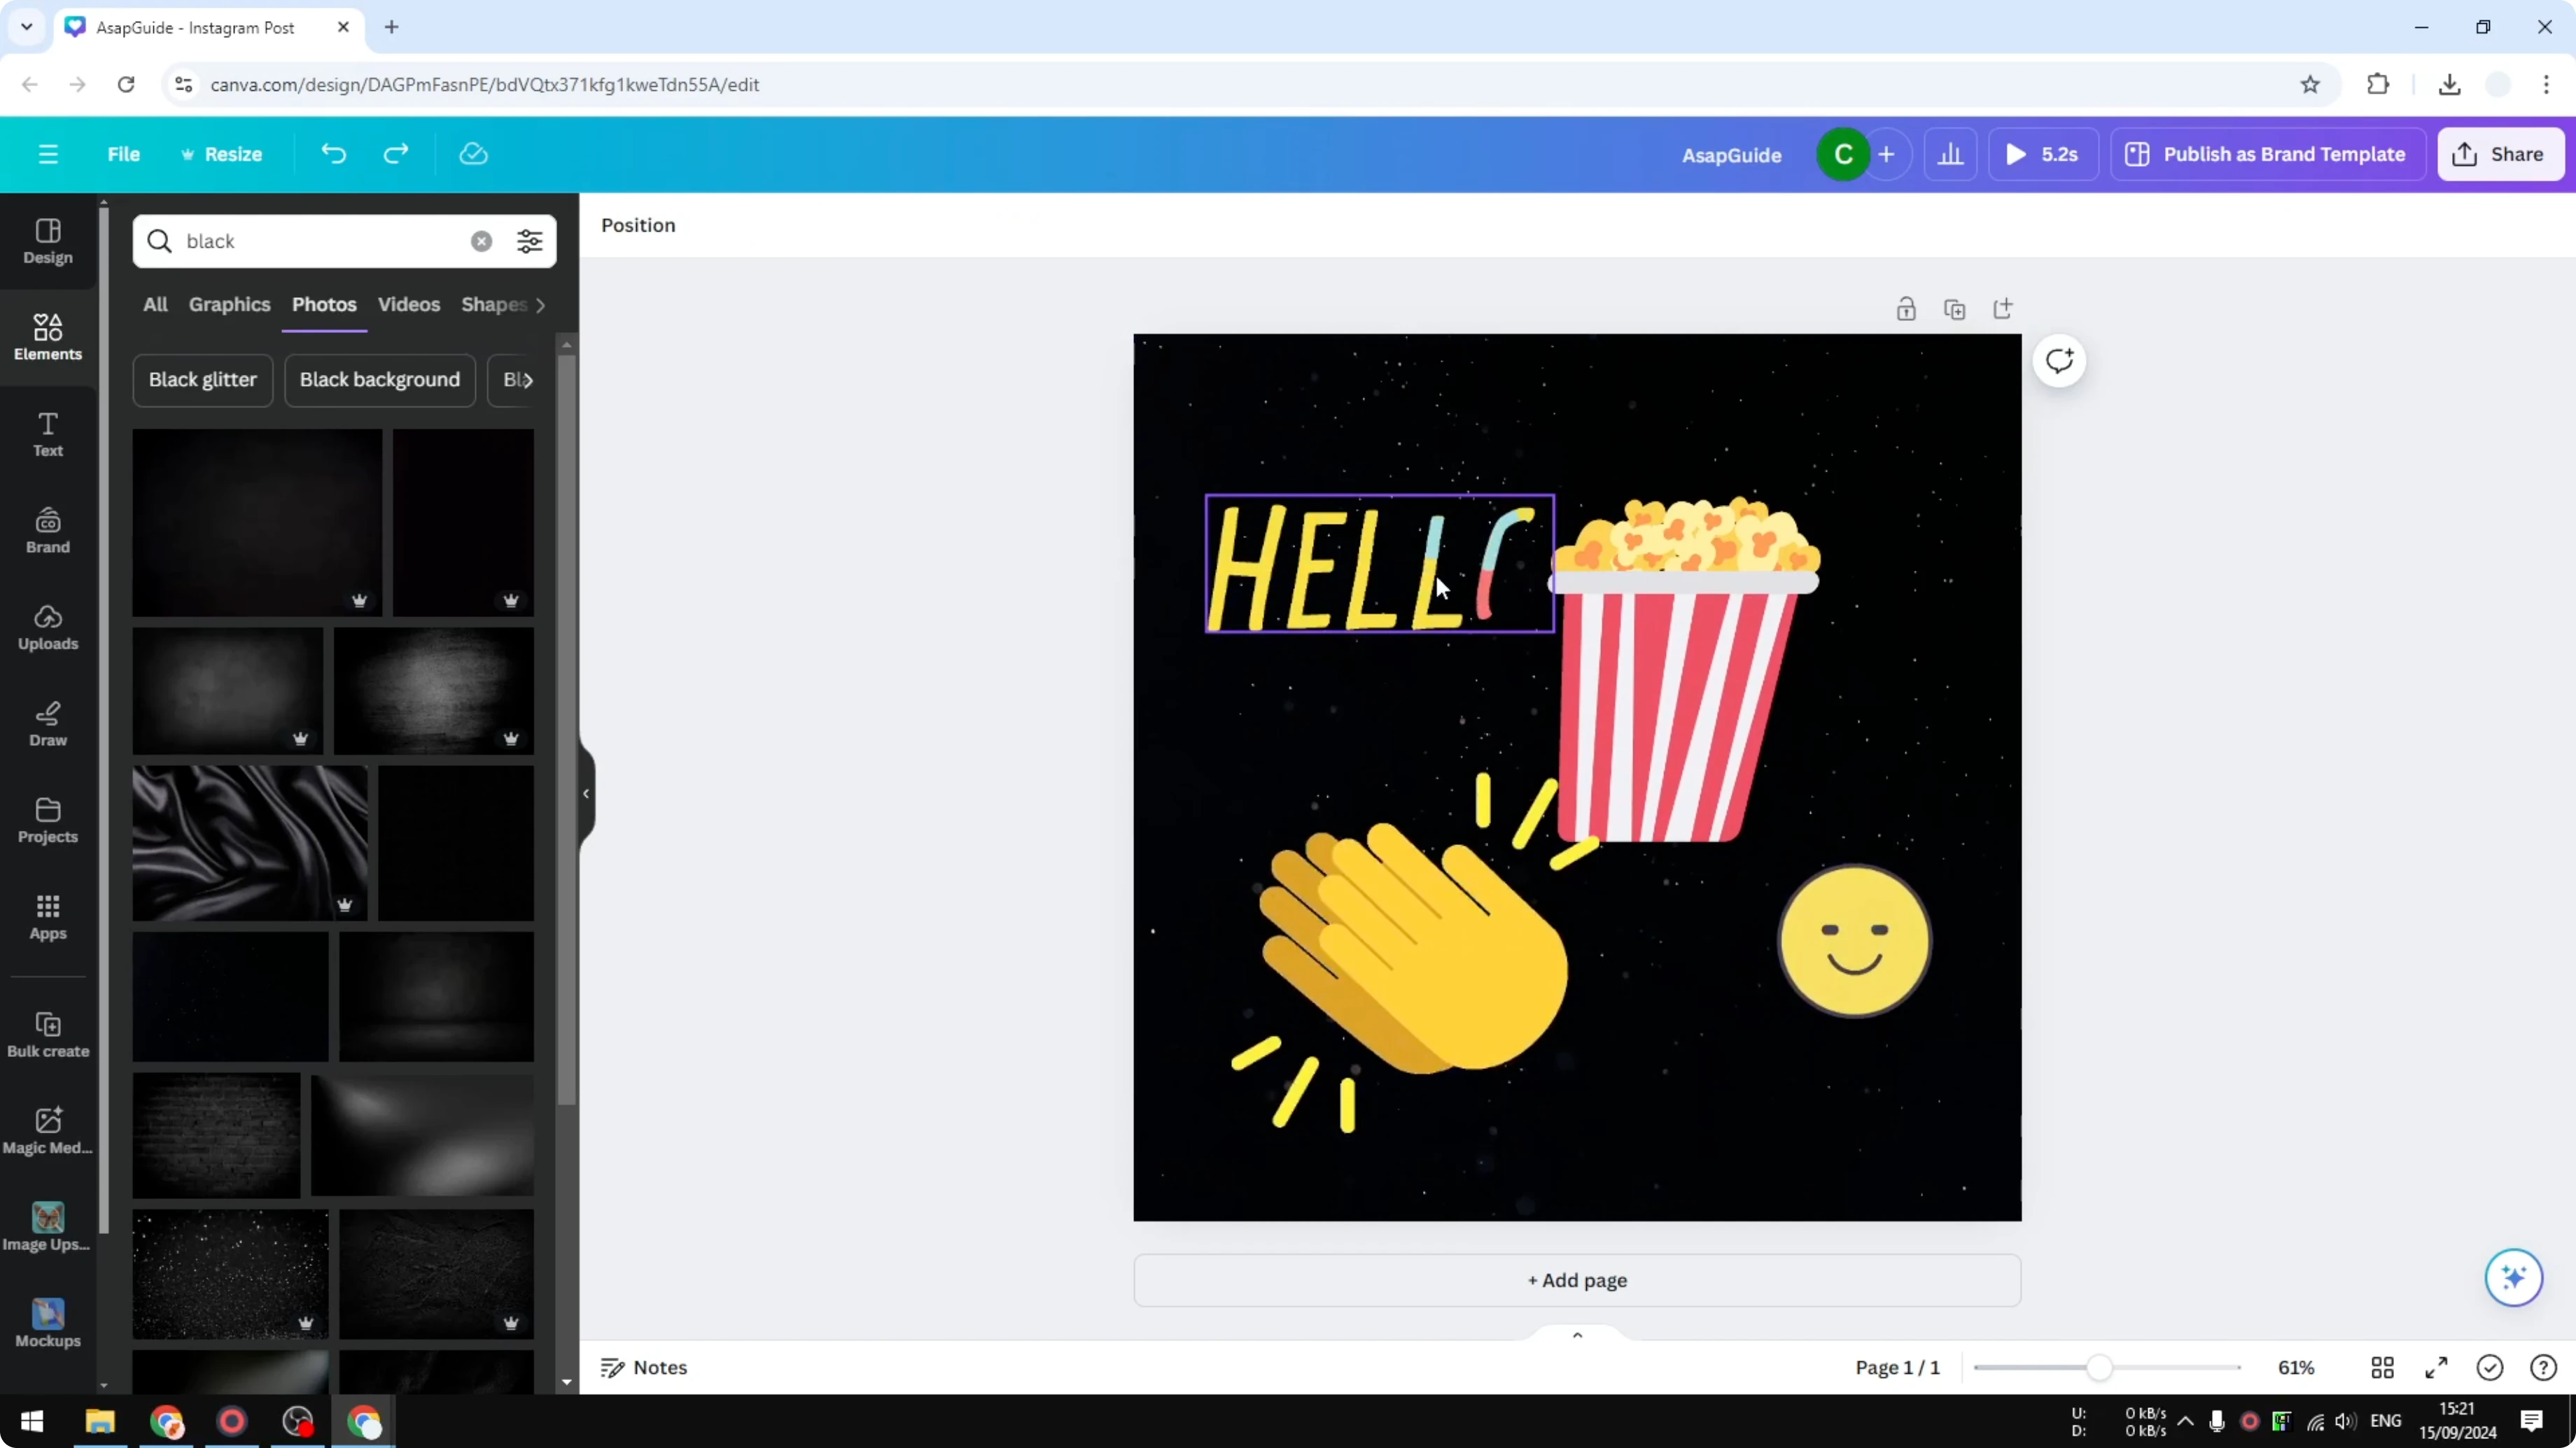Open the comment bubble beside canvas
The width and height of the screenshot is (2576, 1448).
[x=2059, y=361]
